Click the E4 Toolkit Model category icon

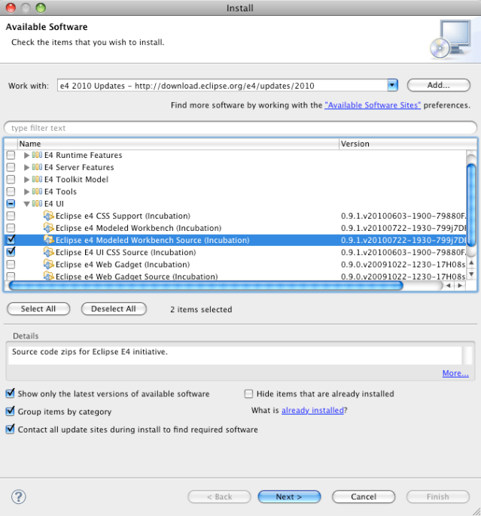point(37,180)
